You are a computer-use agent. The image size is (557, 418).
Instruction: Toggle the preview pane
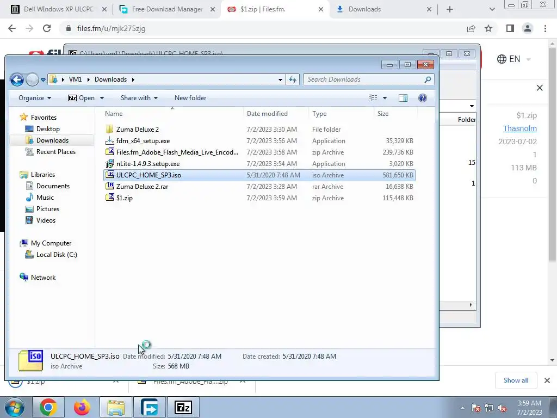pyautogui.click(x=403, y=98)
